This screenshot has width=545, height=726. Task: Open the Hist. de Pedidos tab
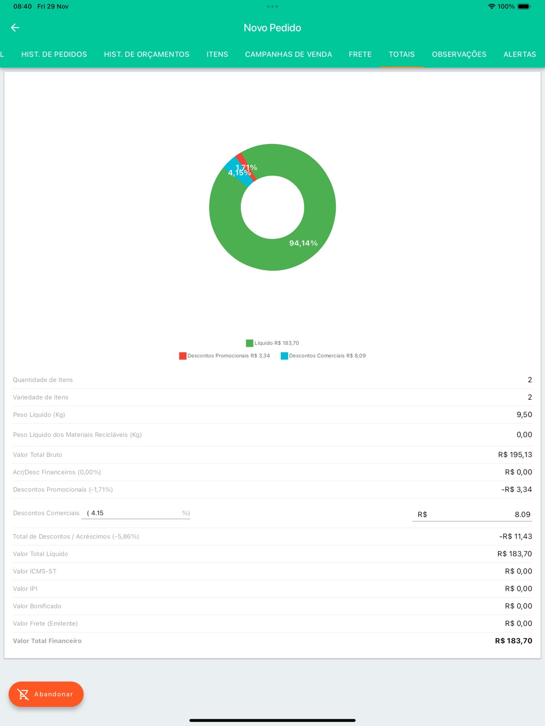pyautogui.click(x=54, y=55)
